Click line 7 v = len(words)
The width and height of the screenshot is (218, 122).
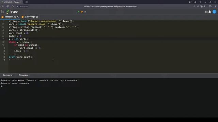click(x=18, y=39)
